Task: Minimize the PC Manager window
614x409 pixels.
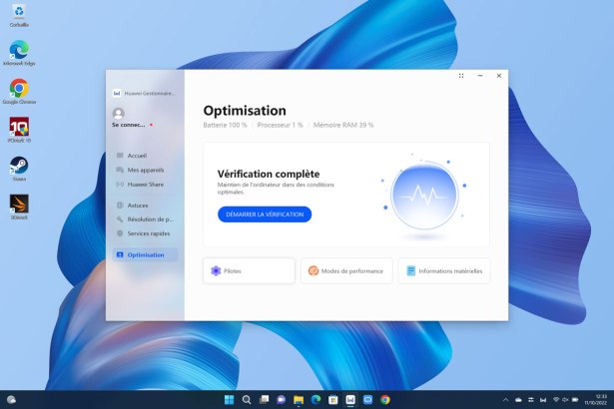Action: [480, 76]
